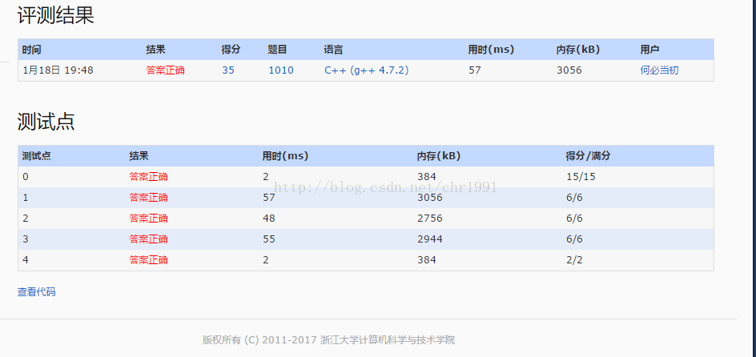Click time value 55 for test point 3

tap(269, 239)
